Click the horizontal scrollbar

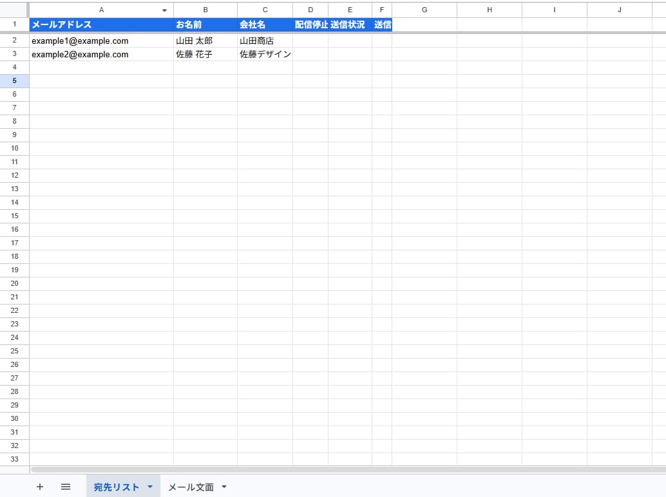348,470
